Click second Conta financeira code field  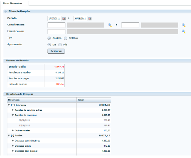click(x=130, y=25)
